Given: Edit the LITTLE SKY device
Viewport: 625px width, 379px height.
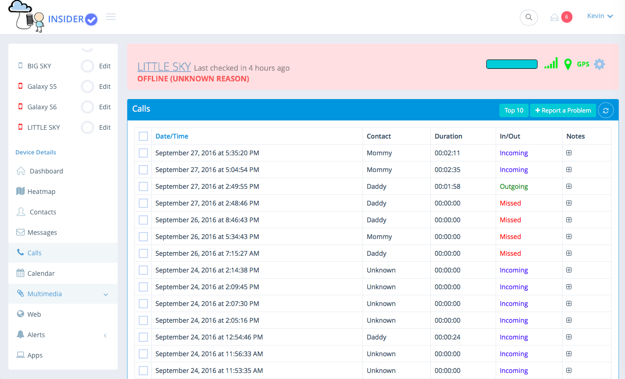Looking at the screenshot, I should [x=105, y=127].
